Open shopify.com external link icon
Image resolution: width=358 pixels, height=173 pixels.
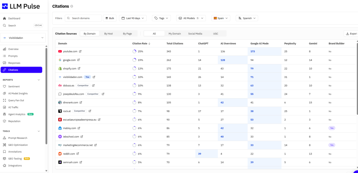pyautogui.click(x=79, y=69)
